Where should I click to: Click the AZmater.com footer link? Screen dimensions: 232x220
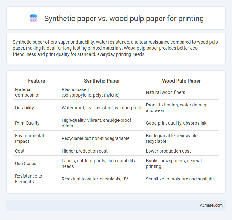pos(211,205)
